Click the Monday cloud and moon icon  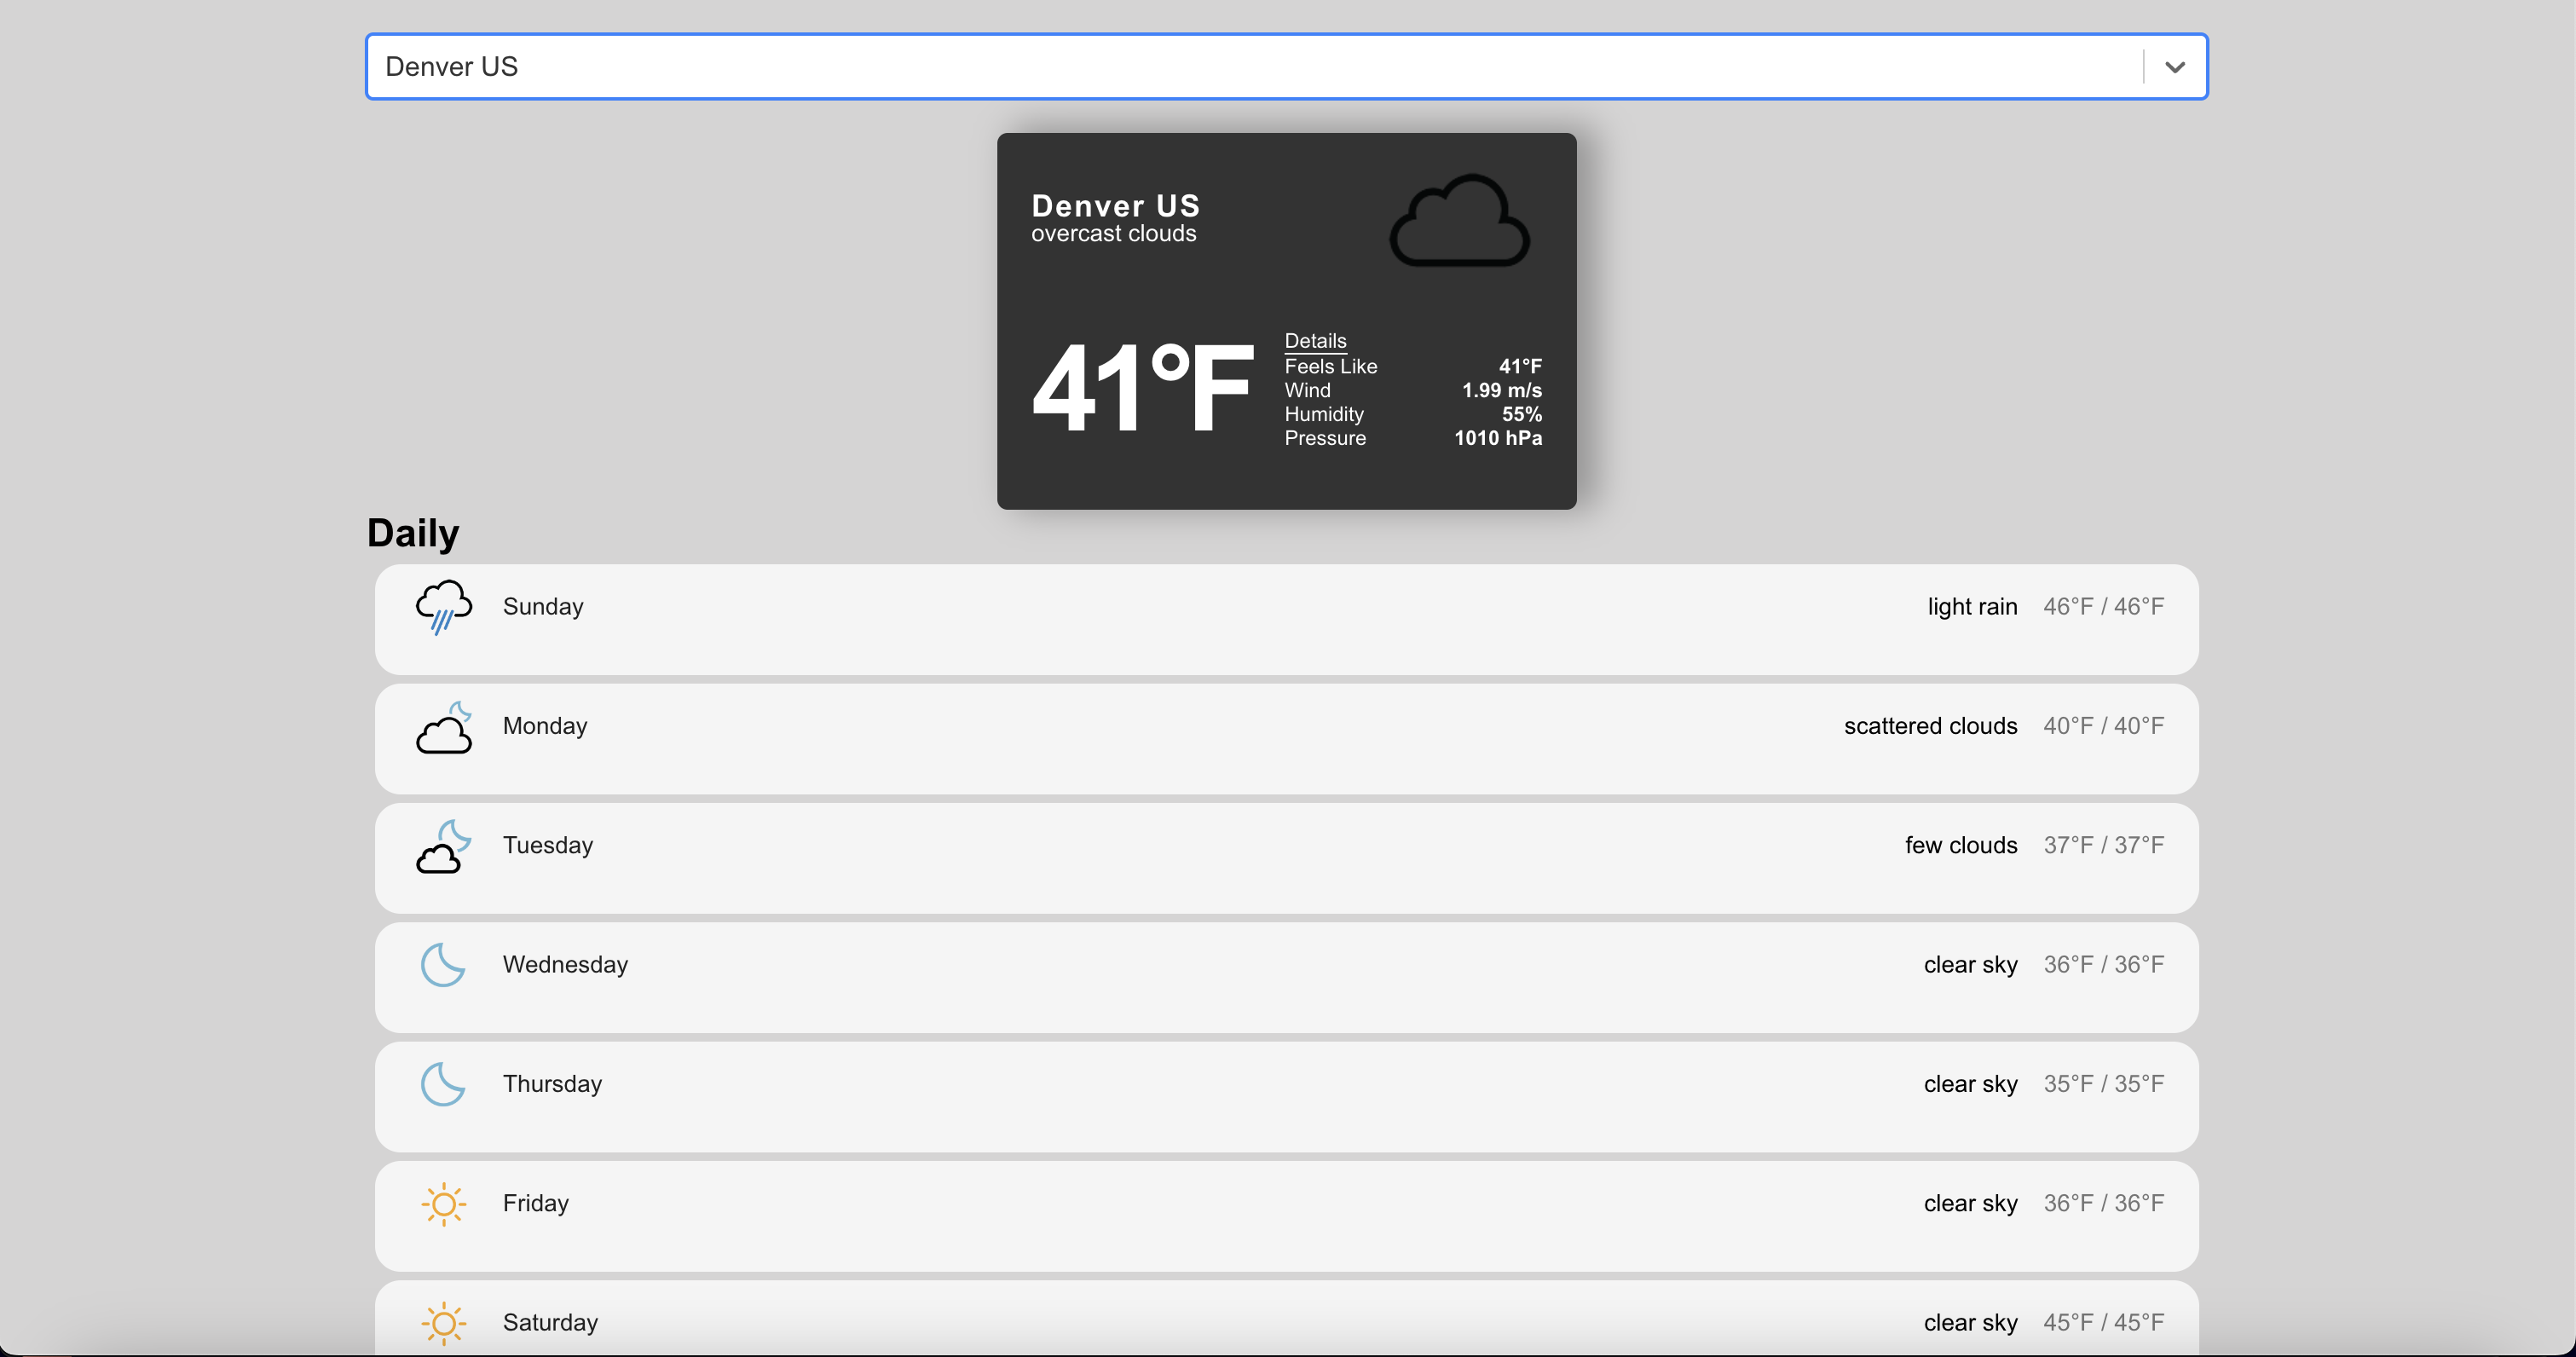coord(443,727)
